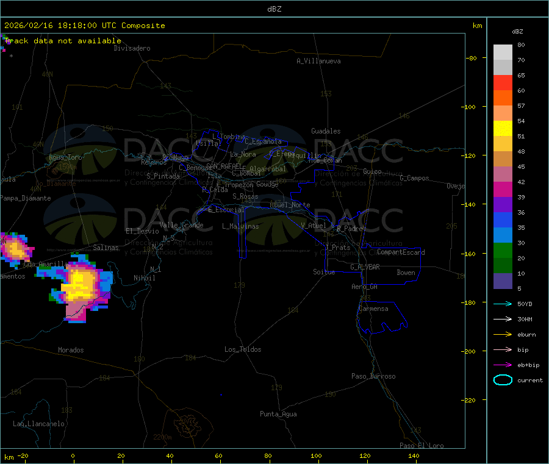Click the 'Salinas' place label
The height and width of the screenshot is (464, 549).
click(106, 248)
